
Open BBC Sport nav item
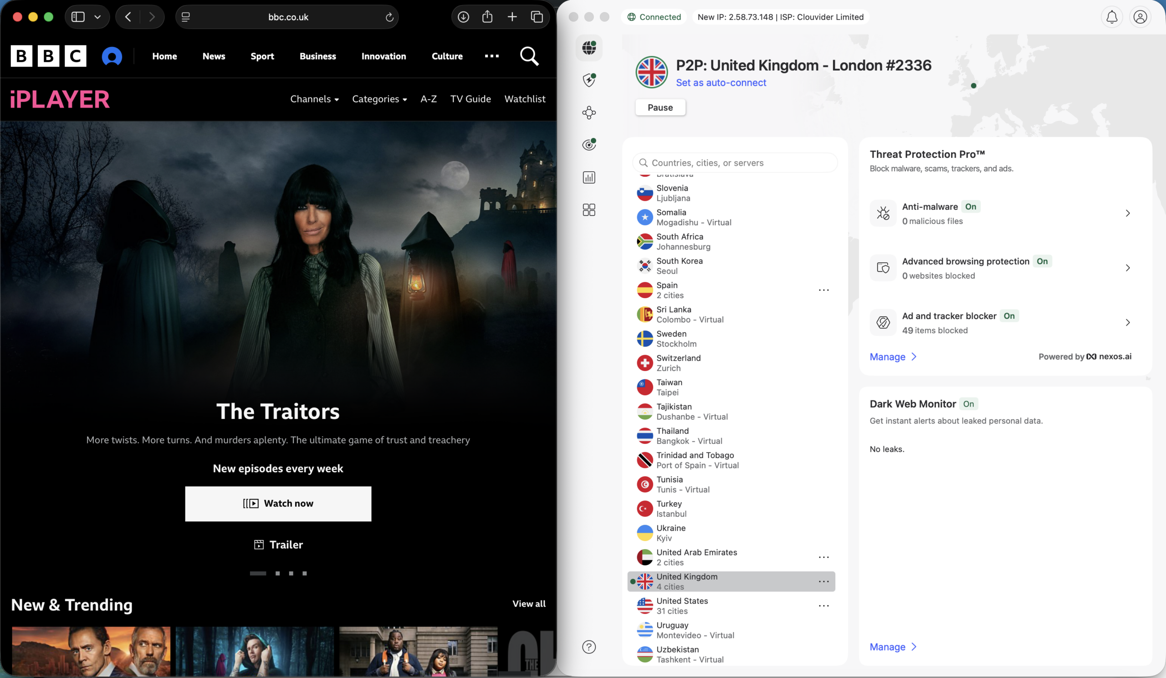tap(262, 56)
